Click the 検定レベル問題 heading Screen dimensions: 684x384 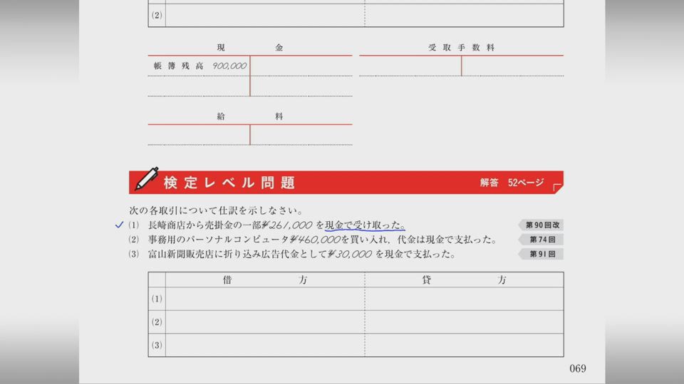click(x=229, y=183)
